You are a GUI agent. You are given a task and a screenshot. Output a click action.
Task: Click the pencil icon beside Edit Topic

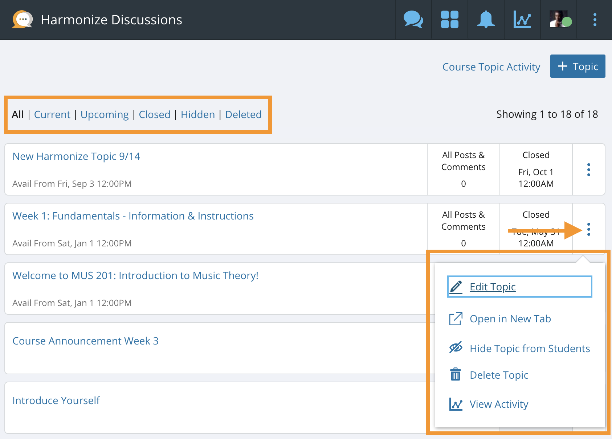pyautogui.click(x=456, y=287)
